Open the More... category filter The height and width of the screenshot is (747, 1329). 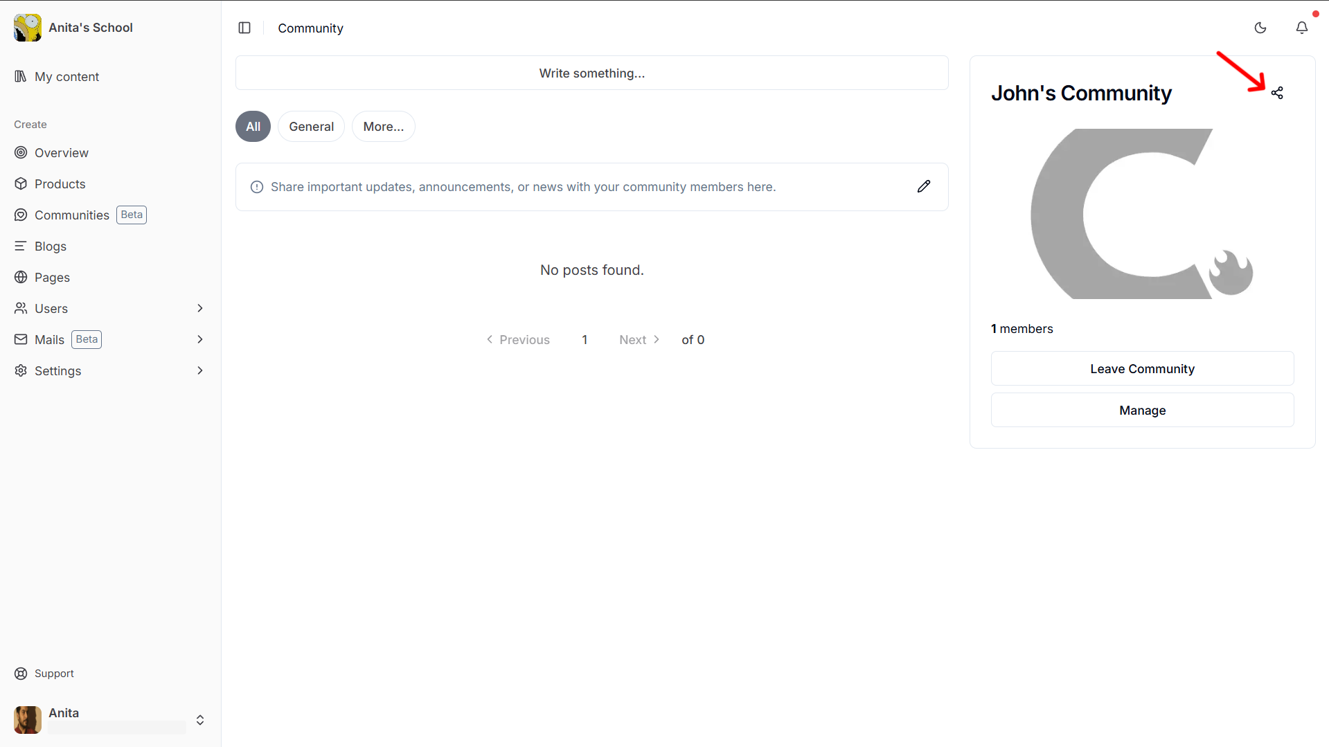(x=383, y=126)
